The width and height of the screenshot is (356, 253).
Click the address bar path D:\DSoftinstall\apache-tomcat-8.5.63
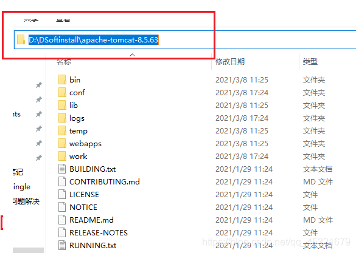[x=93, y=40]
